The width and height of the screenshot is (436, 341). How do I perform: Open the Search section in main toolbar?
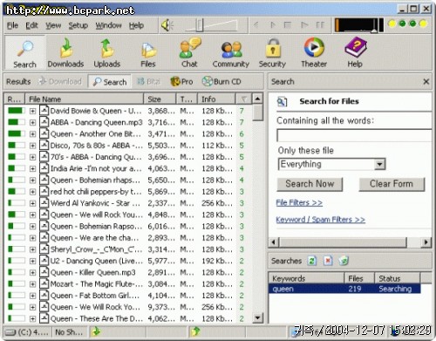24,53
